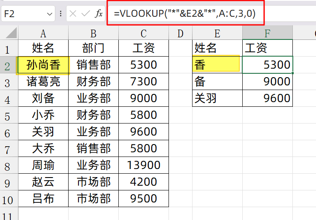This screenshot has height=220, width=316.
Task: Select column A header
Action: [43, 33]
